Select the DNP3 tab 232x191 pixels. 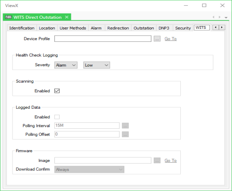[x=164, y=28]
